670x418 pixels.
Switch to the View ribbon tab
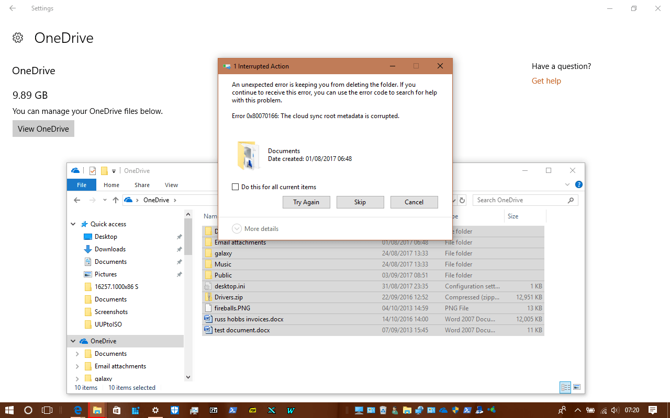[171, 184]
